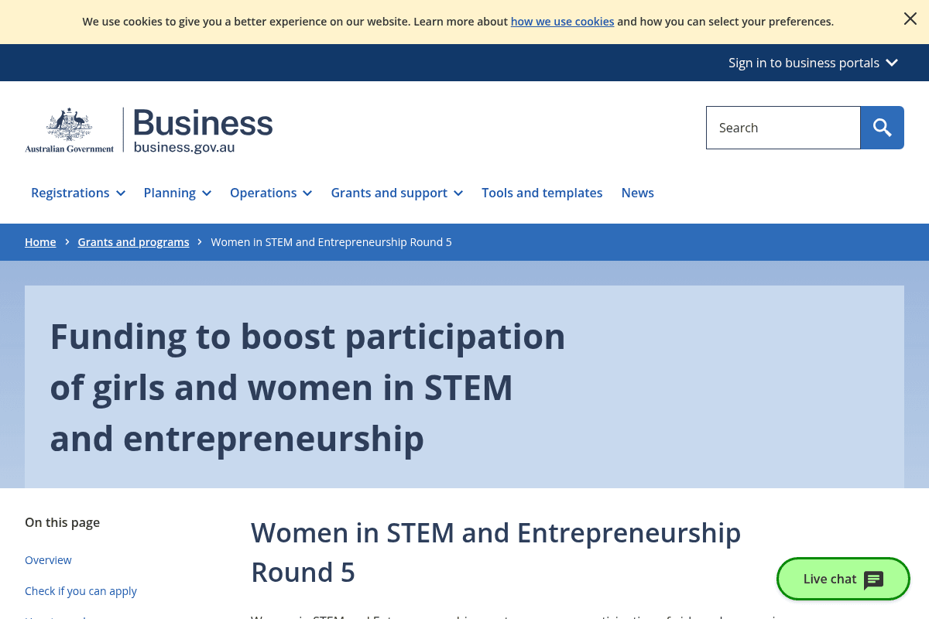Dismiss the cookie banner with the X icon
This screenshot has height=619, width=929.
pyautogui.click(x=910, y=19)
